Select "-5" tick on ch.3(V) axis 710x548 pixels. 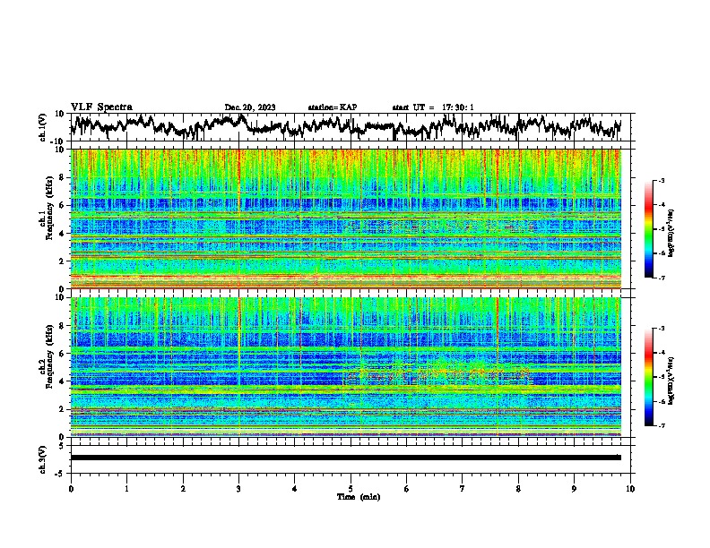[60, 474]
